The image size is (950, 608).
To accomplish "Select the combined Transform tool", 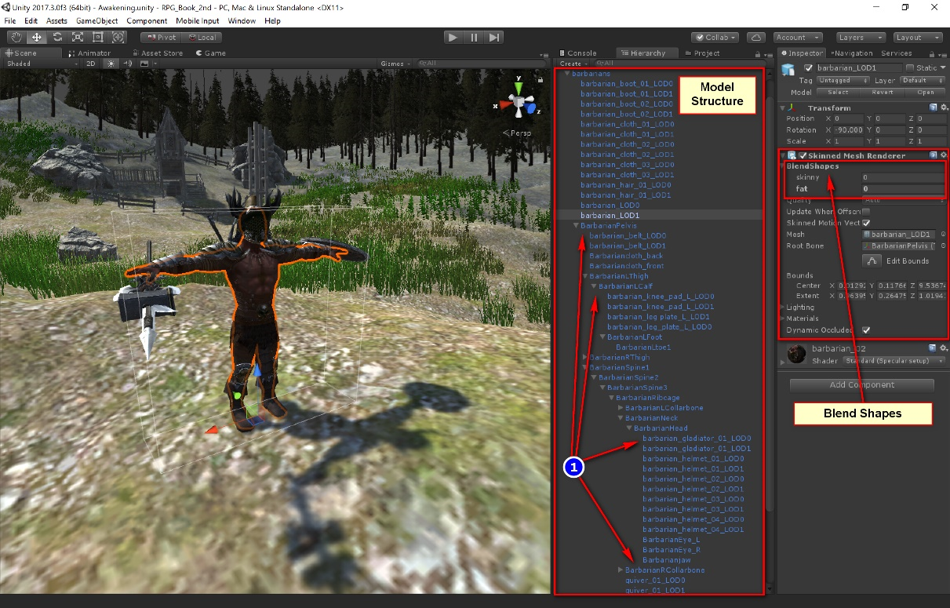I will tap(118, 37).
